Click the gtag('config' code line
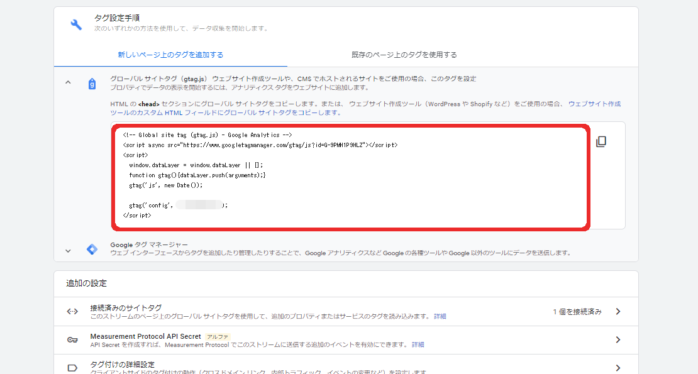Viewport: 698px width, 374px height. point(178,206)
